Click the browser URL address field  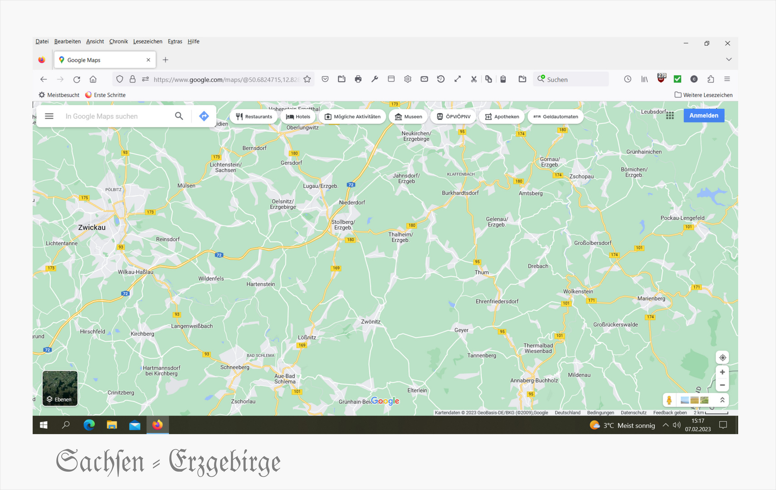pos(227,79)
